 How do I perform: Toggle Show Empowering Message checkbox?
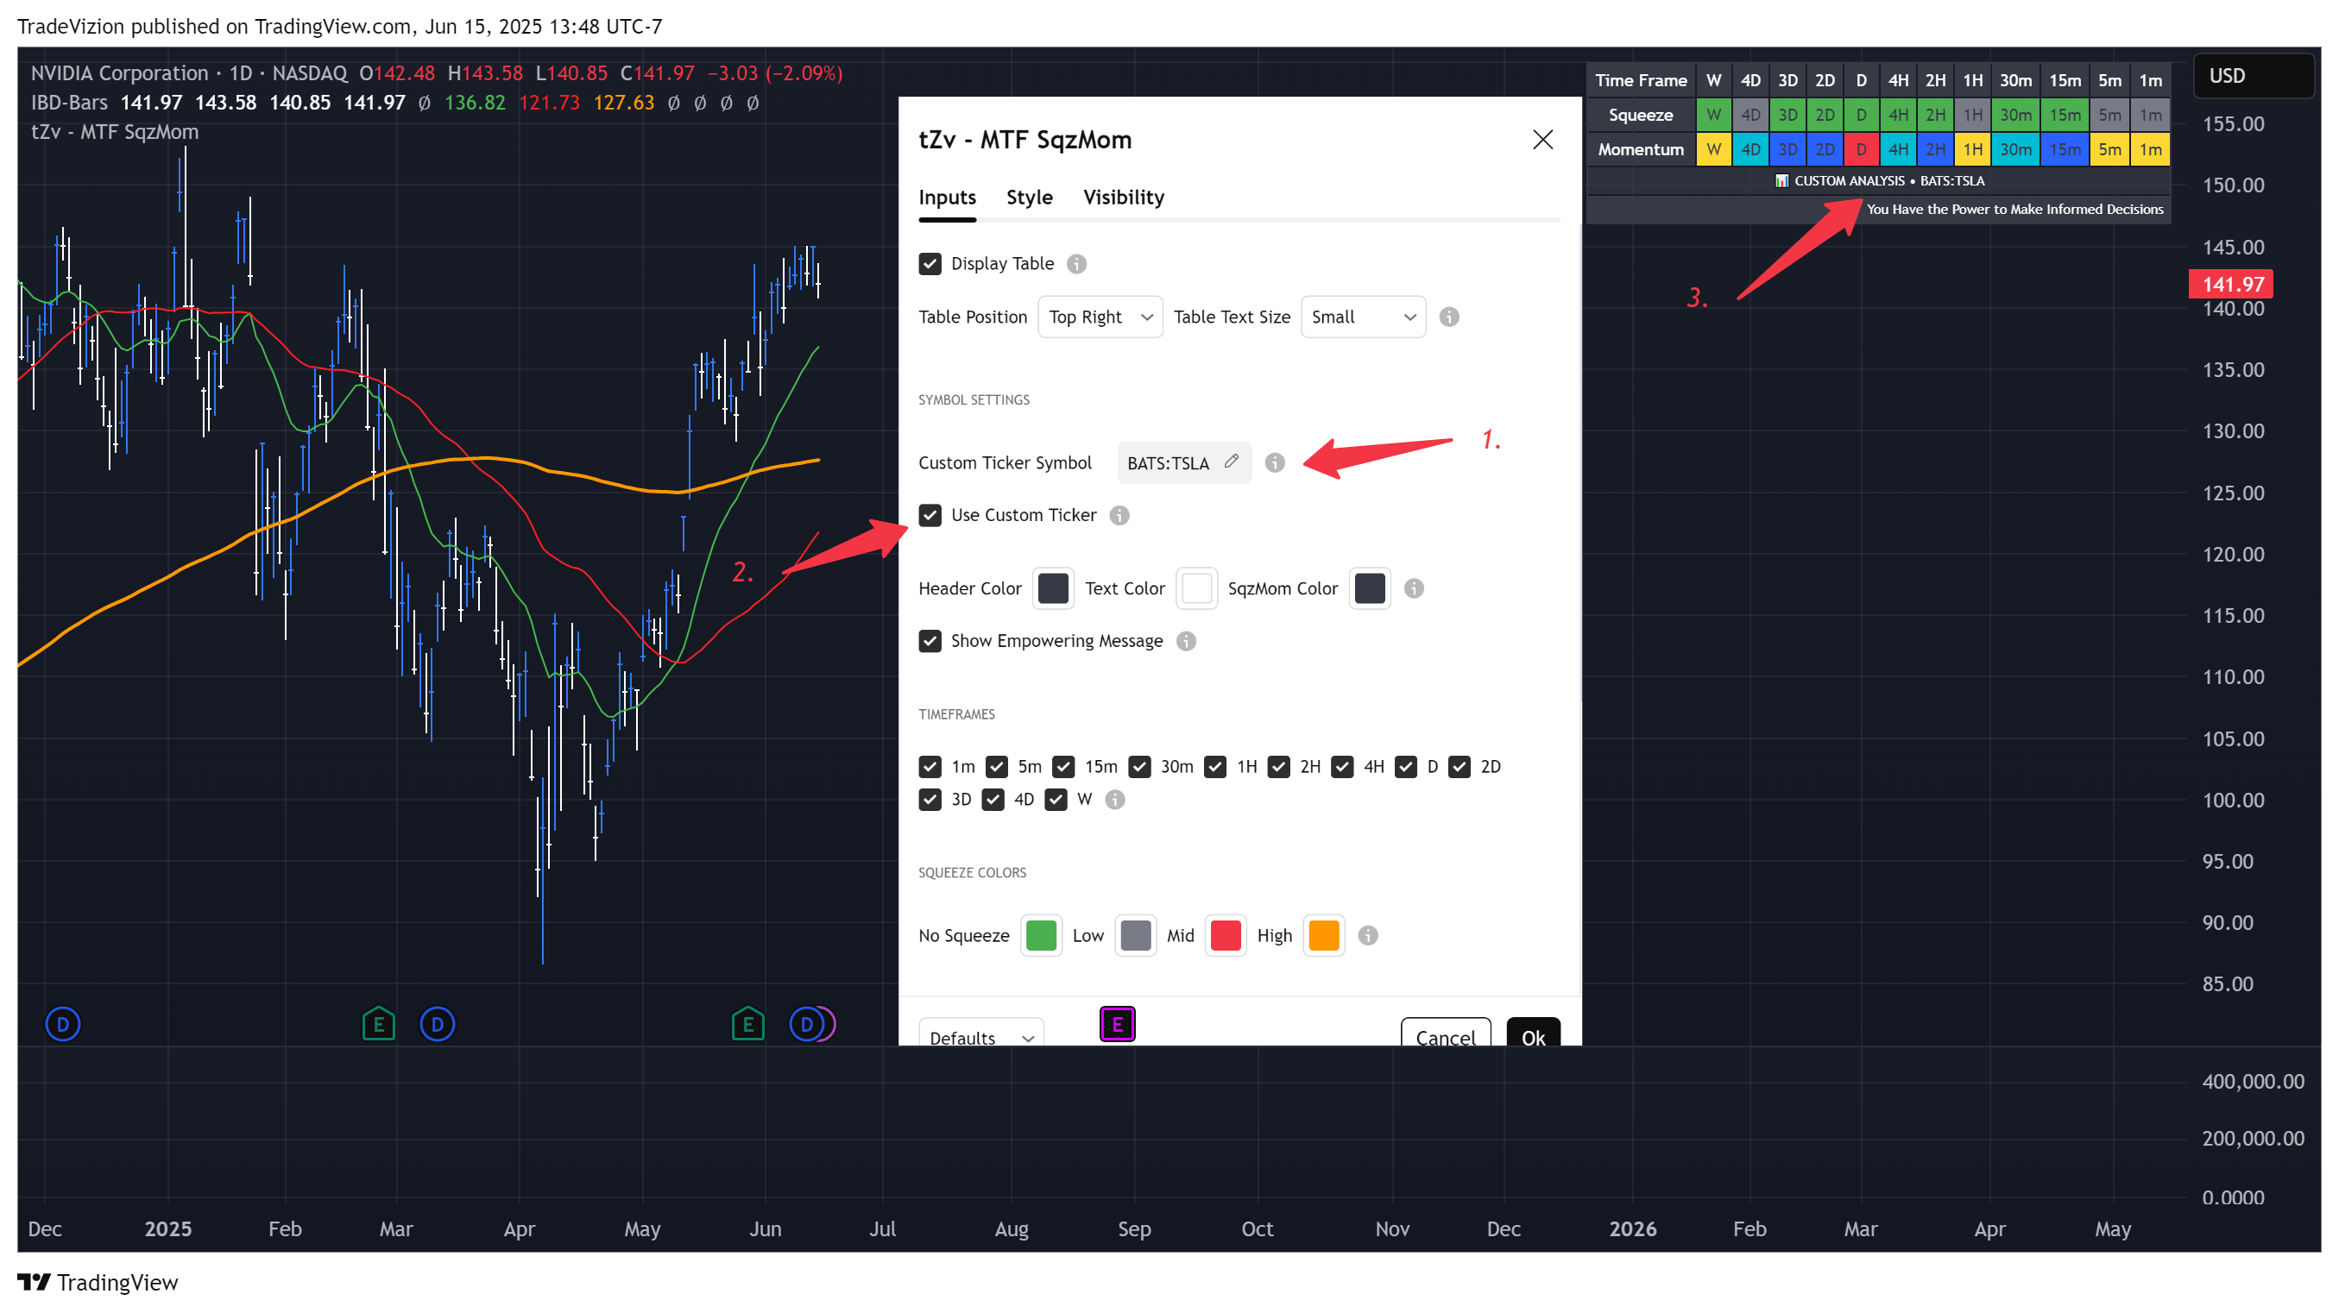(x=930, y=642)
